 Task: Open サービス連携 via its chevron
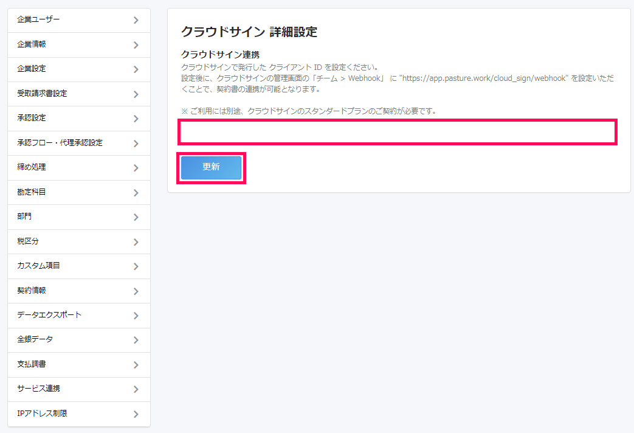click(136, 389)
